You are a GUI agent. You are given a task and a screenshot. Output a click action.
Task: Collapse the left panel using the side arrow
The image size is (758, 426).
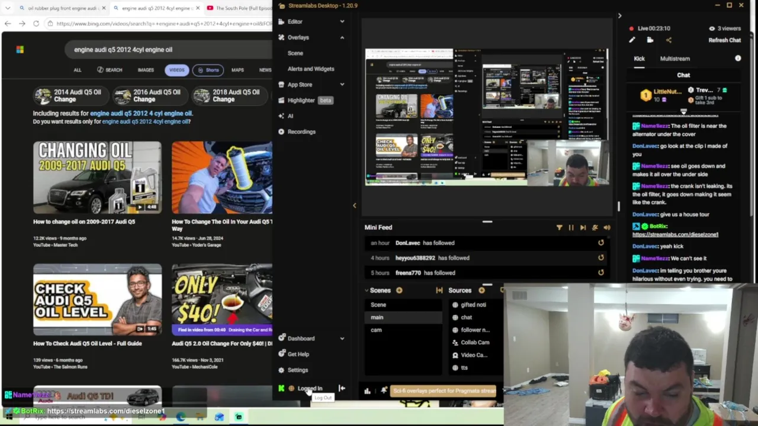pyautogui.click(x=354, y=205)
